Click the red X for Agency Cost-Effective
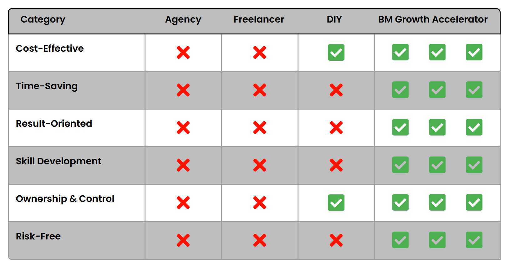 tap(183, 53)
